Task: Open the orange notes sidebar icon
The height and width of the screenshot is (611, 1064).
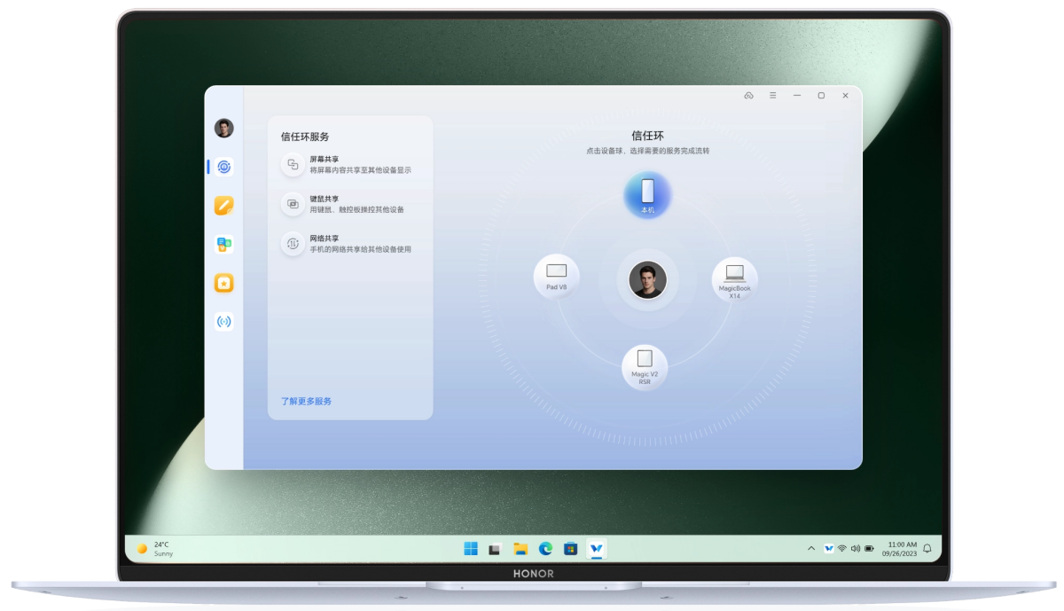Action: (223, 206)
